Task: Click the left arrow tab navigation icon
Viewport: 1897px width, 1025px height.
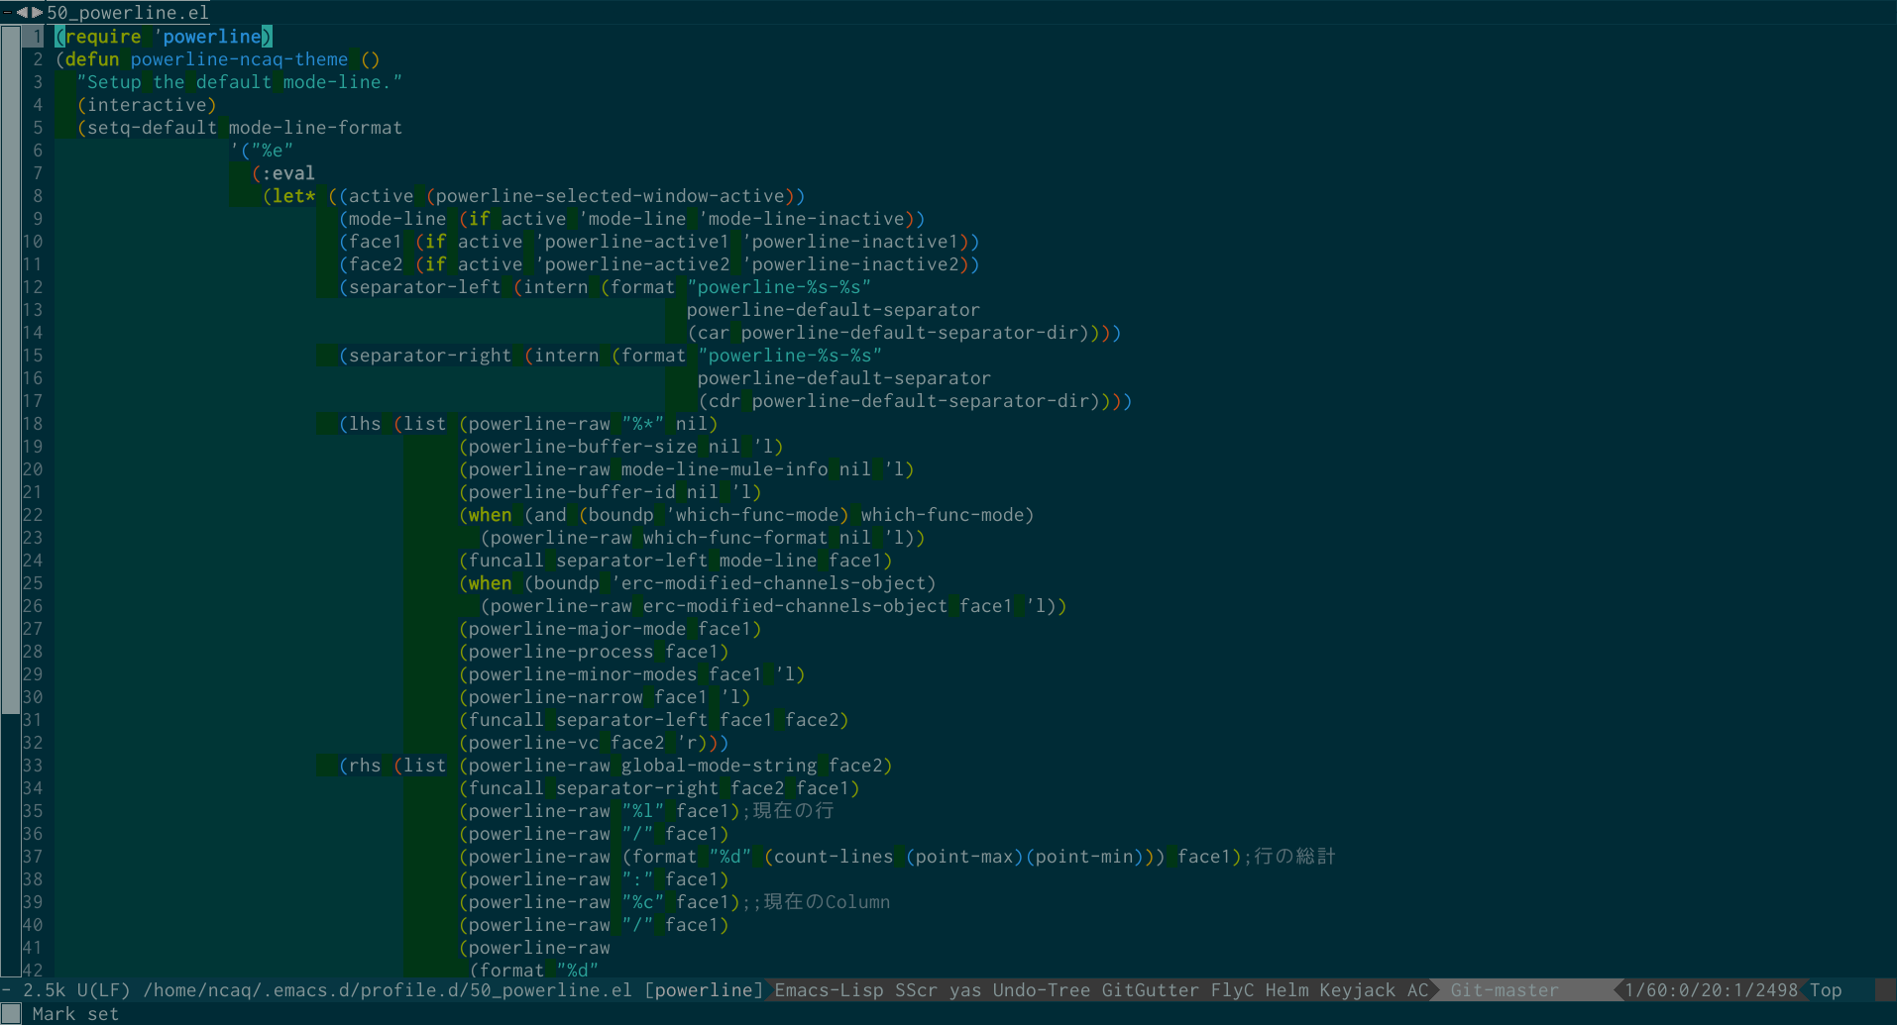Action: (23, 12)
